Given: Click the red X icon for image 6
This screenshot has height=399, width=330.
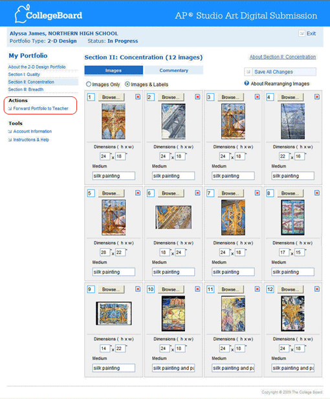Looking at the screenshot, I should tap(197, 193).
